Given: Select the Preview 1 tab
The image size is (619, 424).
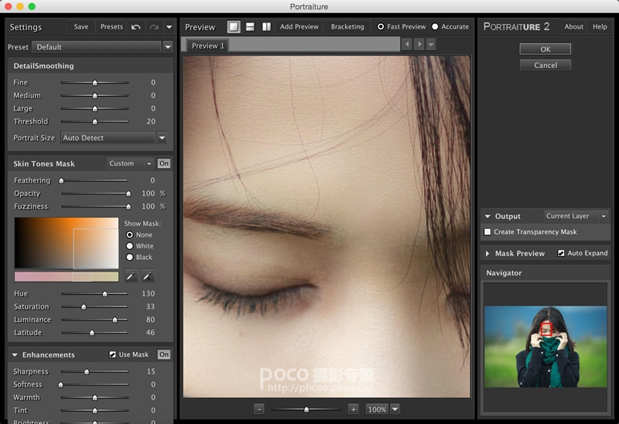Looking at the screenshot, I should pos(207,46).
